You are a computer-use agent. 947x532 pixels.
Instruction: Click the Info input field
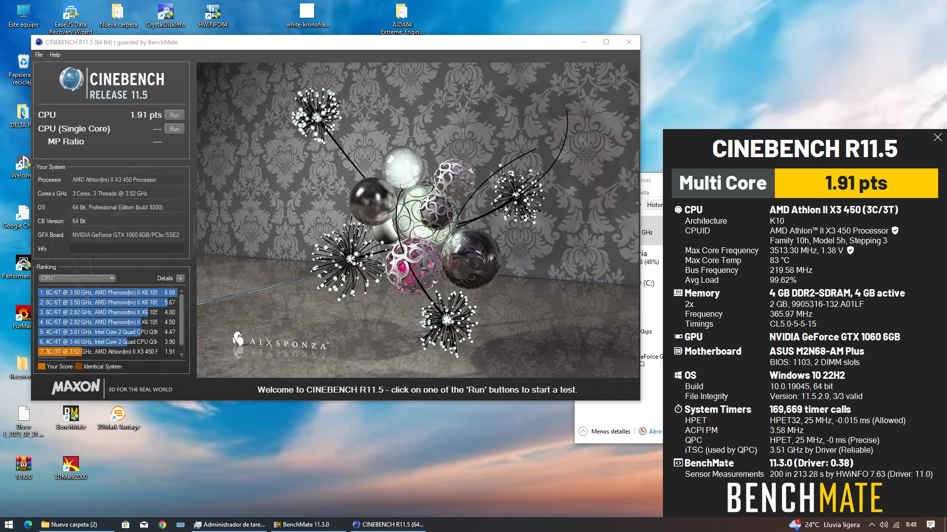point(127,249)
